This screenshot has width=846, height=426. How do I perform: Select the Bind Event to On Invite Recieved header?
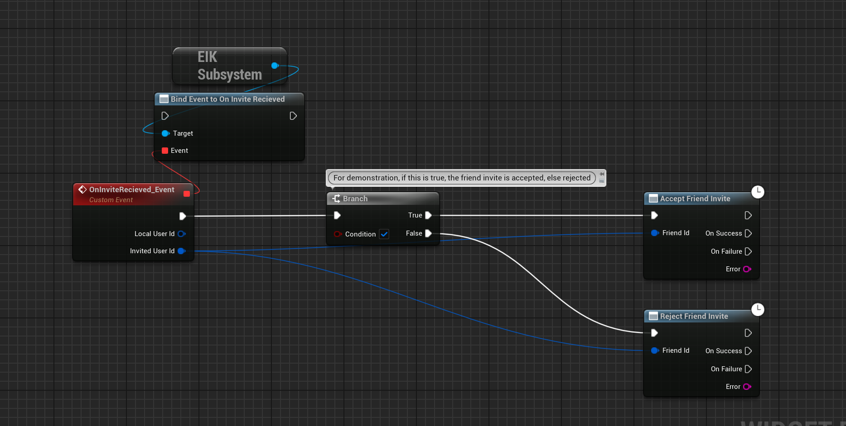pos(227,99)
